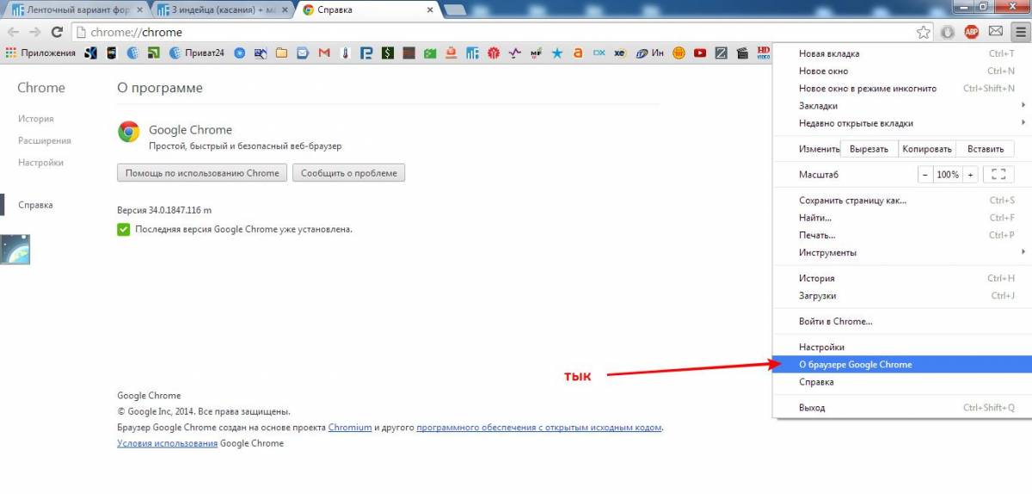Open the black Z bookmark icon
Image resolution: width=1032 pixels, height=494 pixels.
(722, 52)
